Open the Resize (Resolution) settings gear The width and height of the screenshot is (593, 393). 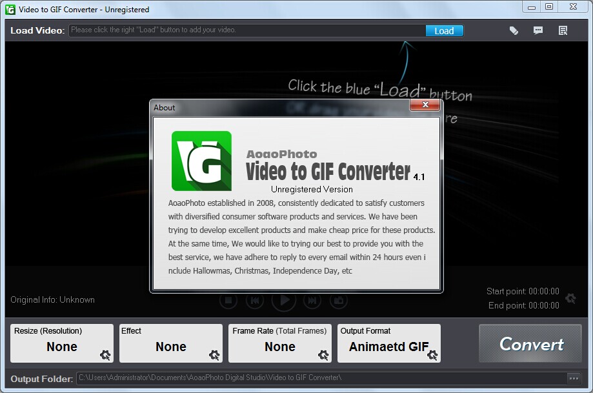105,355
